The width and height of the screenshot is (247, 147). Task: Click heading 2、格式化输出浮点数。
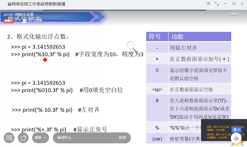pos(38,37)
